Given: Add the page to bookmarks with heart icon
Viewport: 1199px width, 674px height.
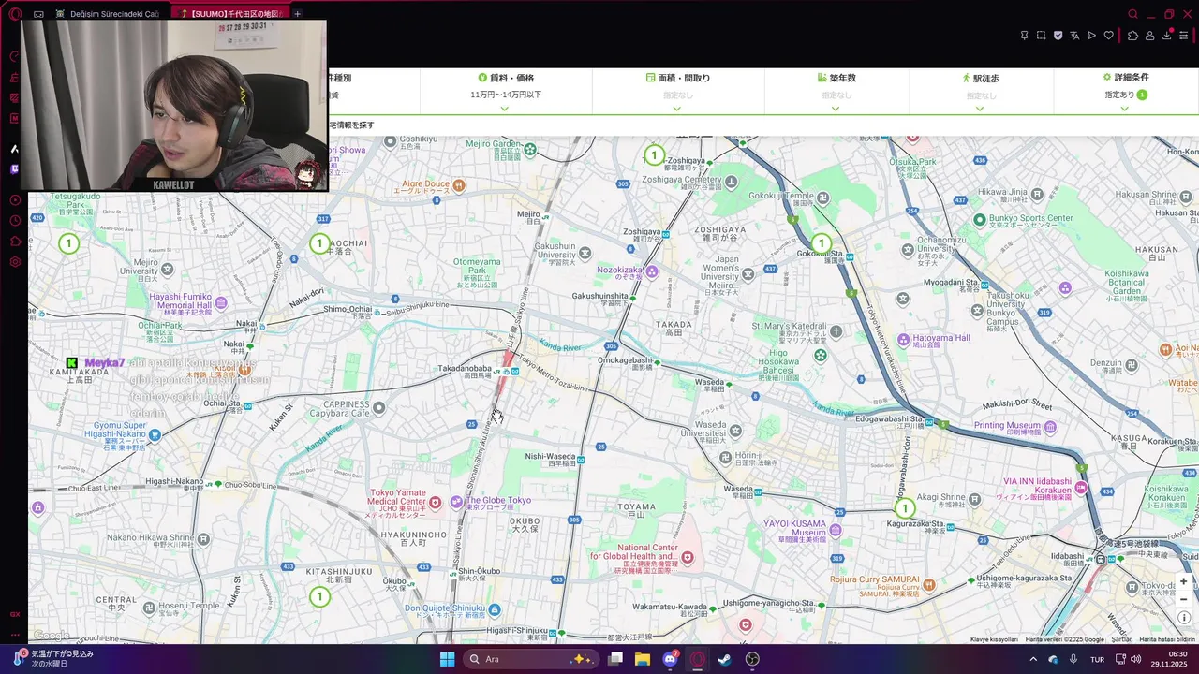Looking at the screenshot, I should click(x=1108, y=36).
